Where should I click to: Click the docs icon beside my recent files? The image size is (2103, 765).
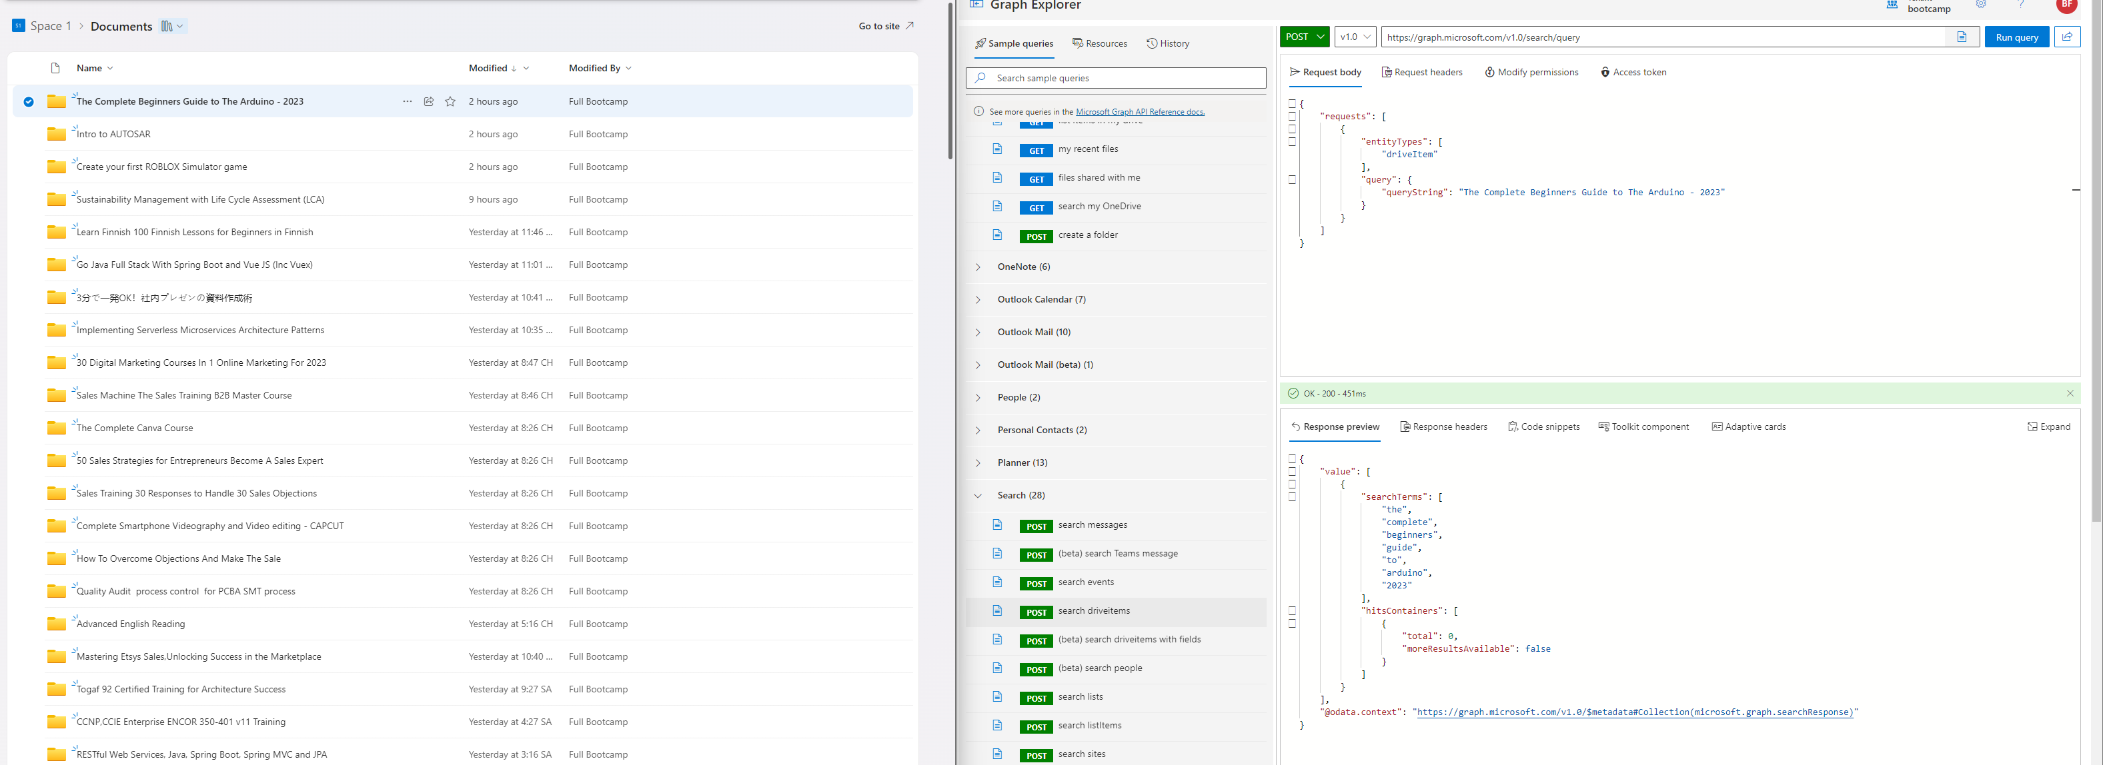click(x=996, y=149)
